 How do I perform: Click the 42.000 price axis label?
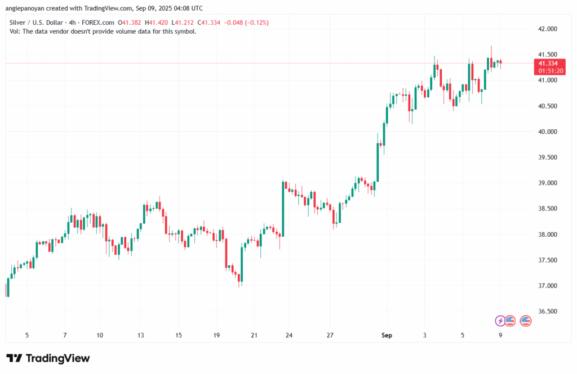click(x=548, y=29)
